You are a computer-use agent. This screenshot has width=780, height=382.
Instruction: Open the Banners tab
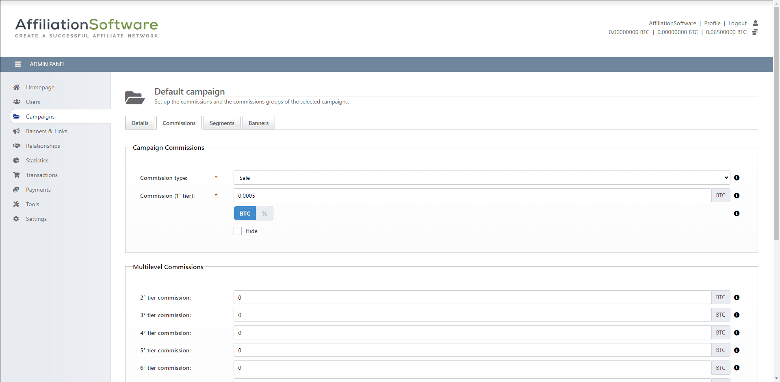[258, 123]
